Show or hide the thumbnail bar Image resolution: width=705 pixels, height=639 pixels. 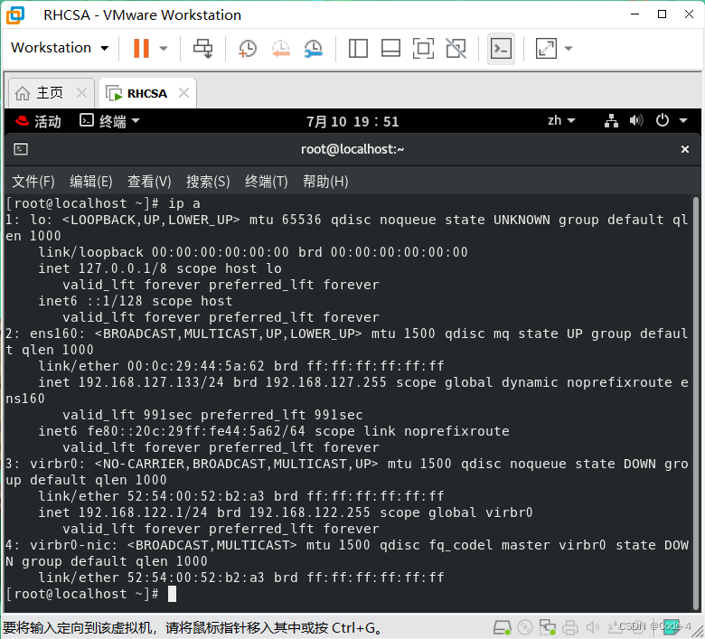coord(390,48)
